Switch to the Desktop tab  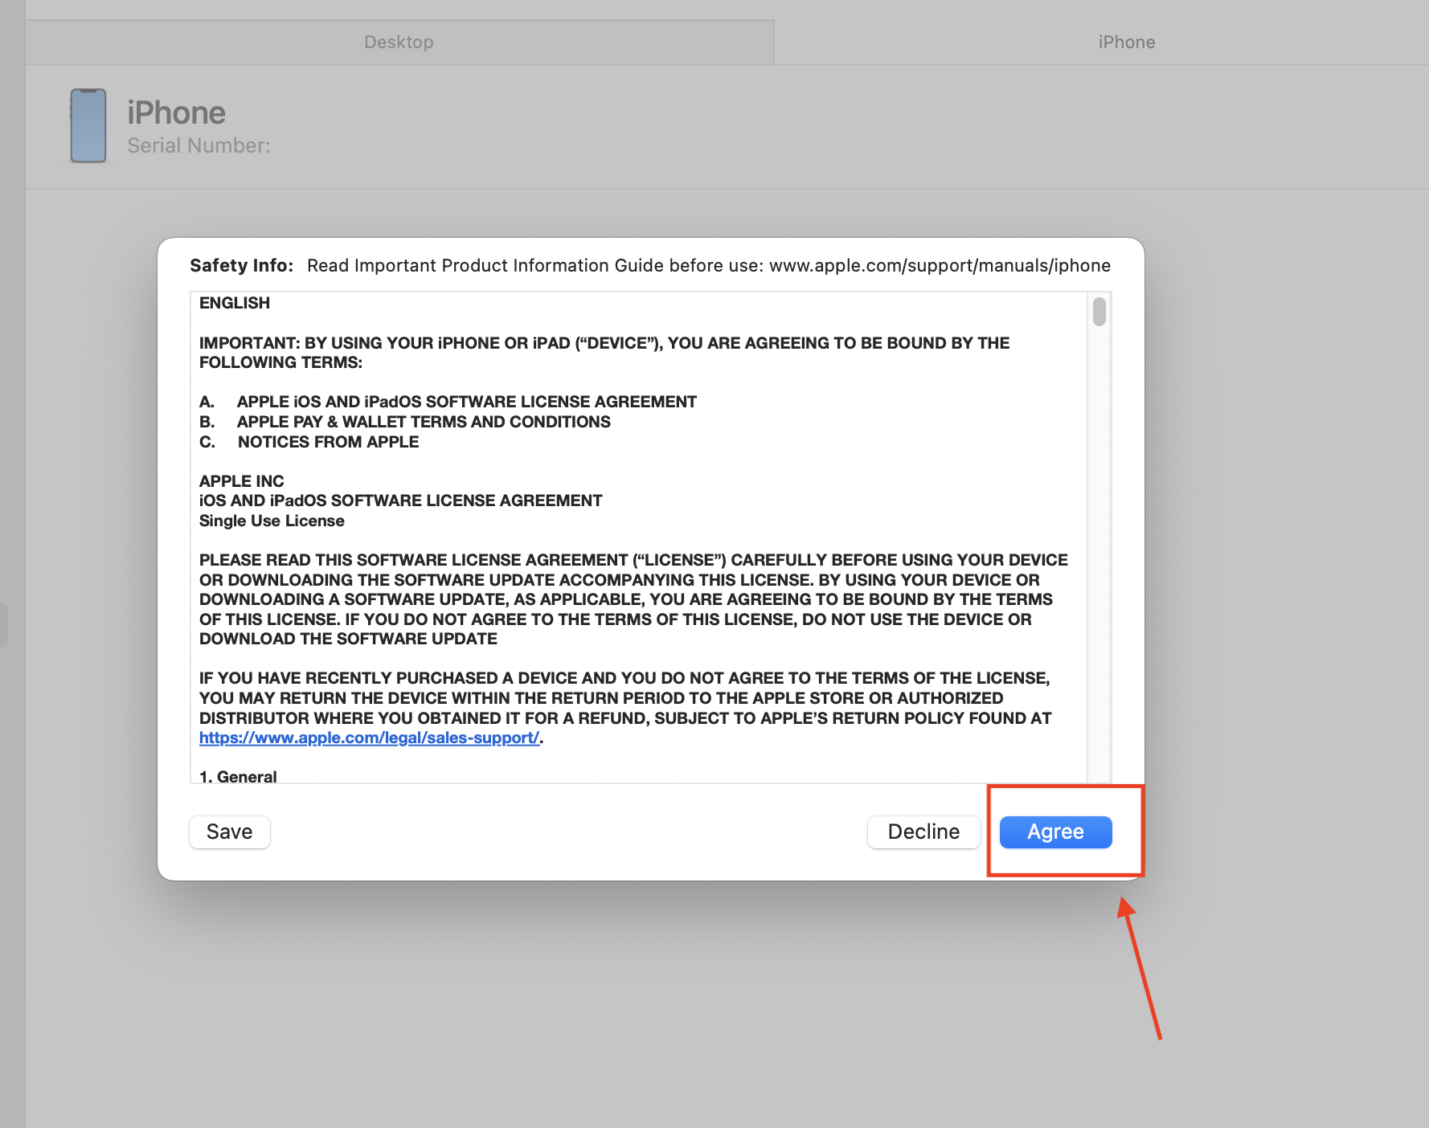click(x=399, y=42)
